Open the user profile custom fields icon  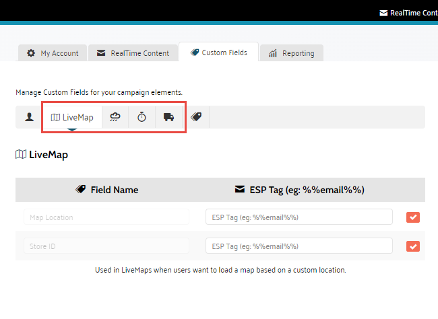point(29,117)
